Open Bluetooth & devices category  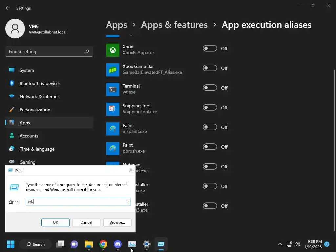pyautogui.click(x=49, y=83)
